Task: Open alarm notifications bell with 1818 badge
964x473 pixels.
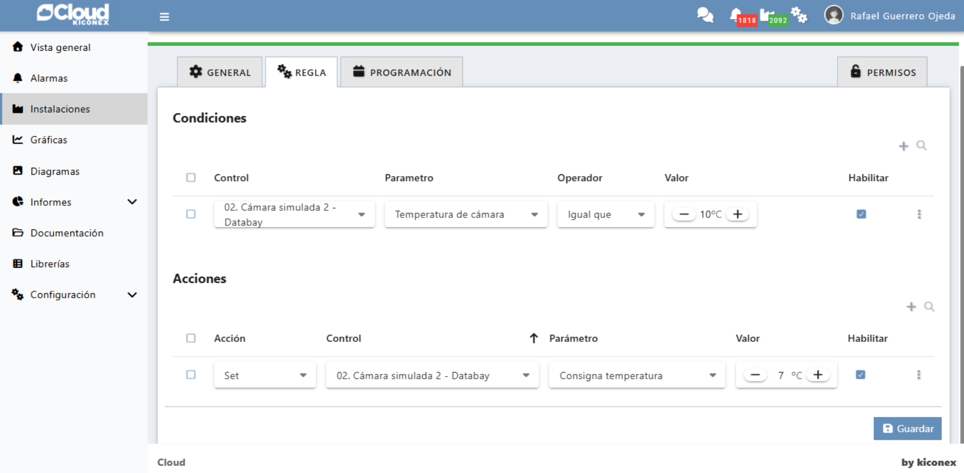Action: (x=736, y=15)
